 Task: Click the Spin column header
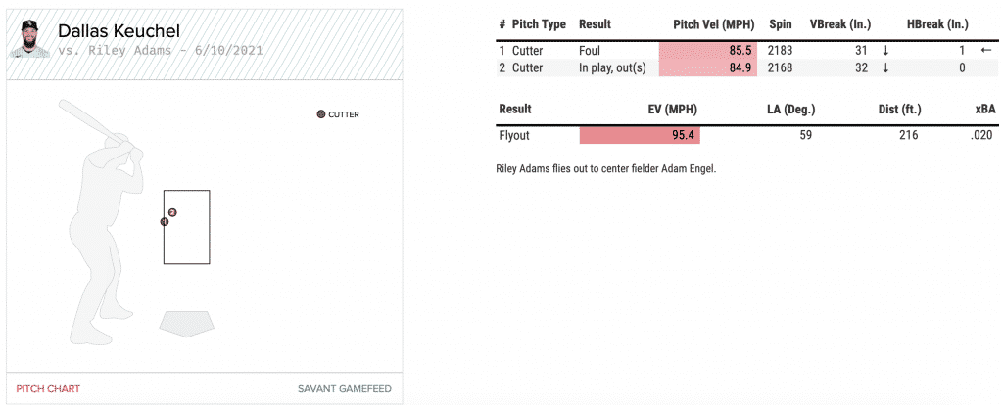(x=781, y=23)
